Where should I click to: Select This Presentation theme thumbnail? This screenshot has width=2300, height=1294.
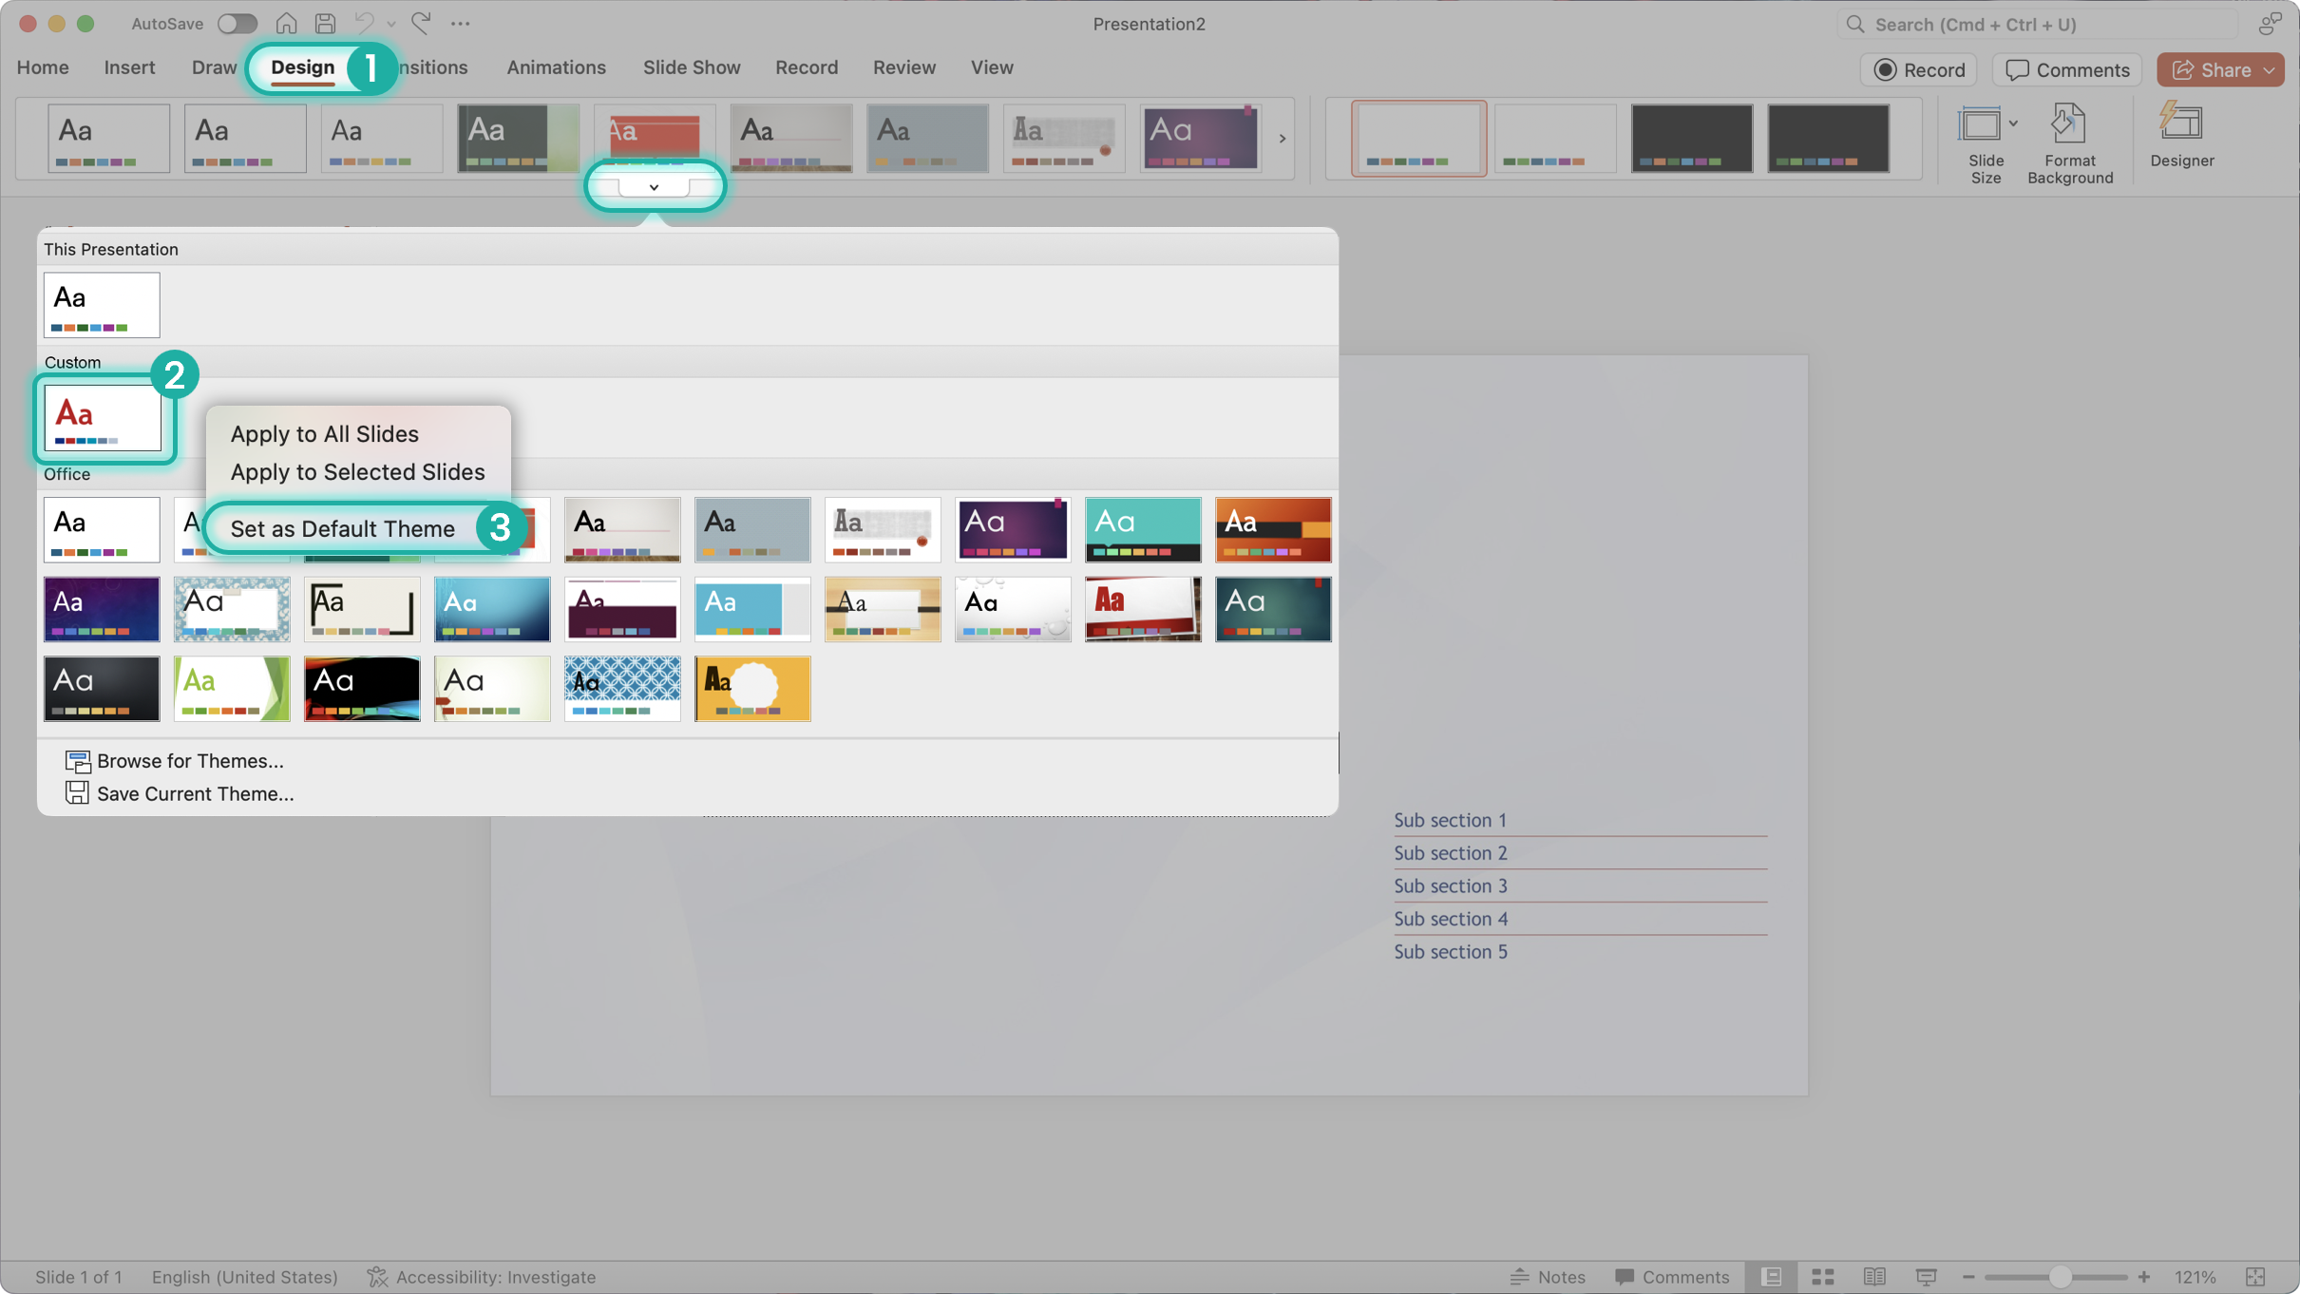(x=102, y=305)
